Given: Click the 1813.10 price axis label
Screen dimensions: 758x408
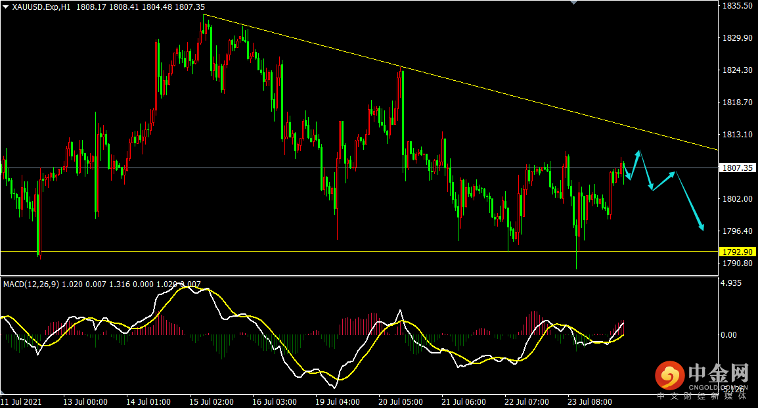Looking at the screenshot, I should pos(737,135).
